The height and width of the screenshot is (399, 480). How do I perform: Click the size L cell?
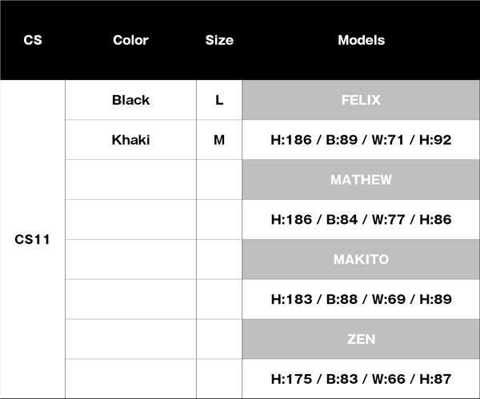pos(219,100)
